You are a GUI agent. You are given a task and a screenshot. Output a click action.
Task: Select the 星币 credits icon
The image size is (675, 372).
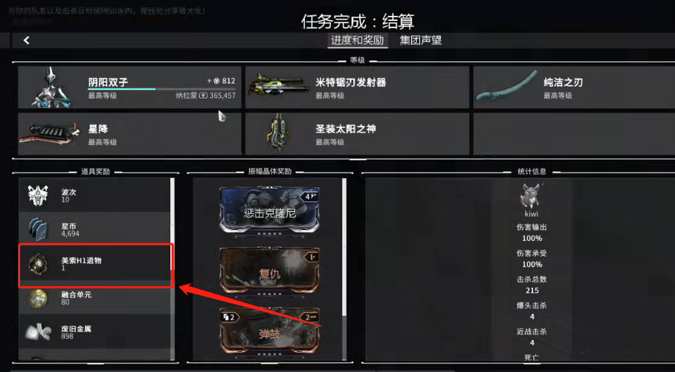[x=38, y=229]
